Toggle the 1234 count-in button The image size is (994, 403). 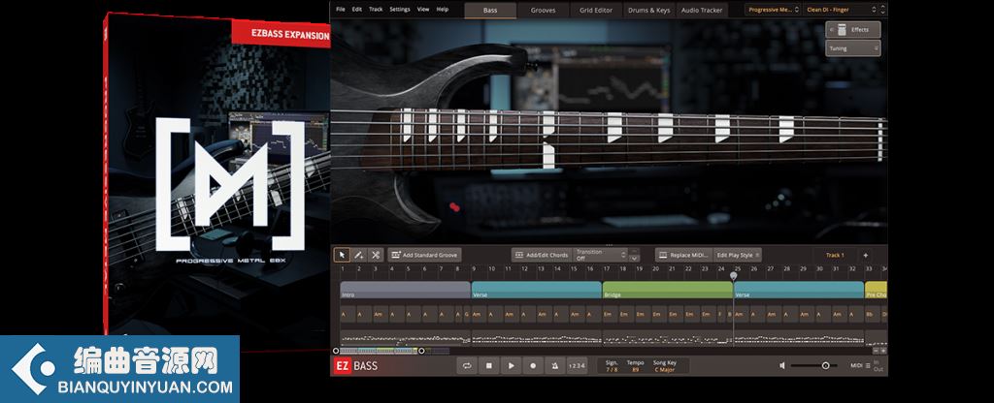click(577, 365)
